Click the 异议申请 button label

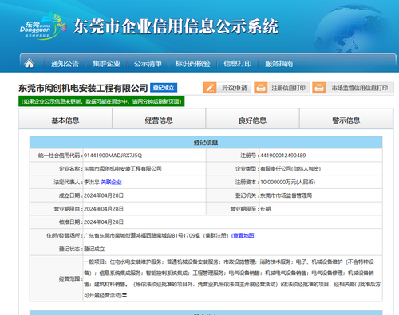[235, 88]
